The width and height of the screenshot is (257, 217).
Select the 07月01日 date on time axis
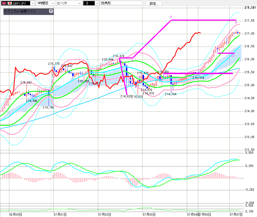(60, 214)
